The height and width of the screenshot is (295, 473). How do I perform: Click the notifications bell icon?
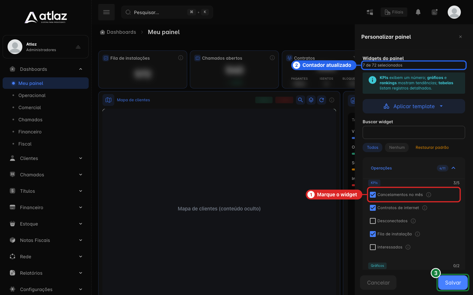[x=418, y=12]
